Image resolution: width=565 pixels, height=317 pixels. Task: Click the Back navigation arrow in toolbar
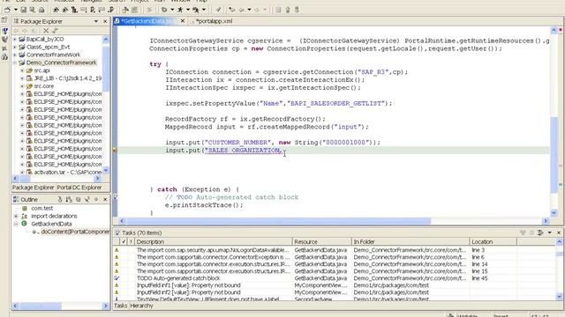tap(241, 10)
